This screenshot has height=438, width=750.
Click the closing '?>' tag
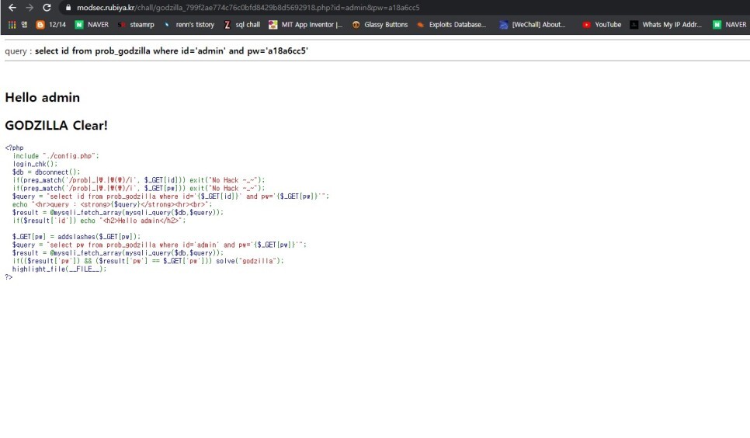[9, 277]
